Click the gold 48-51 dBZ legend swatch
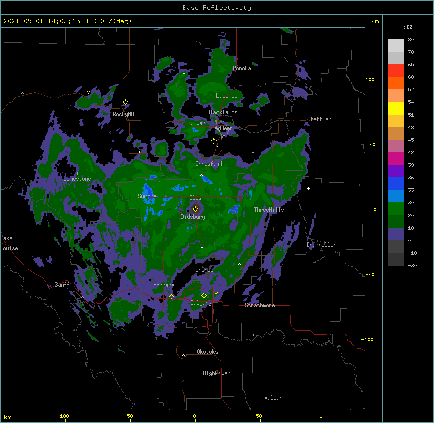 click(x=396, y=121)
